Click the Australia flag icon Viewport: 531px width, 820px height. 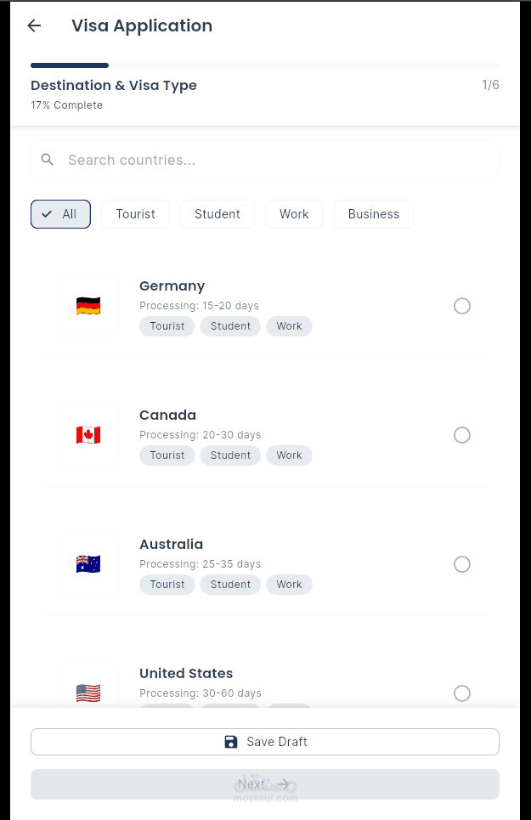(x=88, y=564)
